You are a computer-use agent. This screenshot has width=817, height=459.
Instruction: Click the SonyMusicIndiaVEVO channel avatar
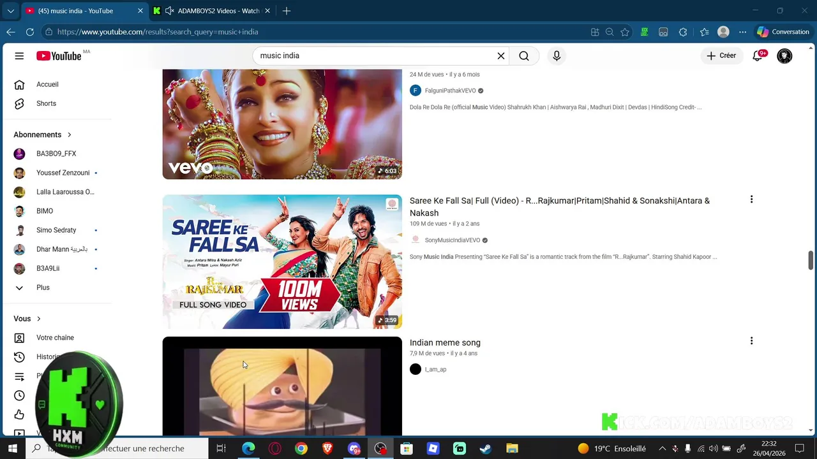click(x=416, y=240)
